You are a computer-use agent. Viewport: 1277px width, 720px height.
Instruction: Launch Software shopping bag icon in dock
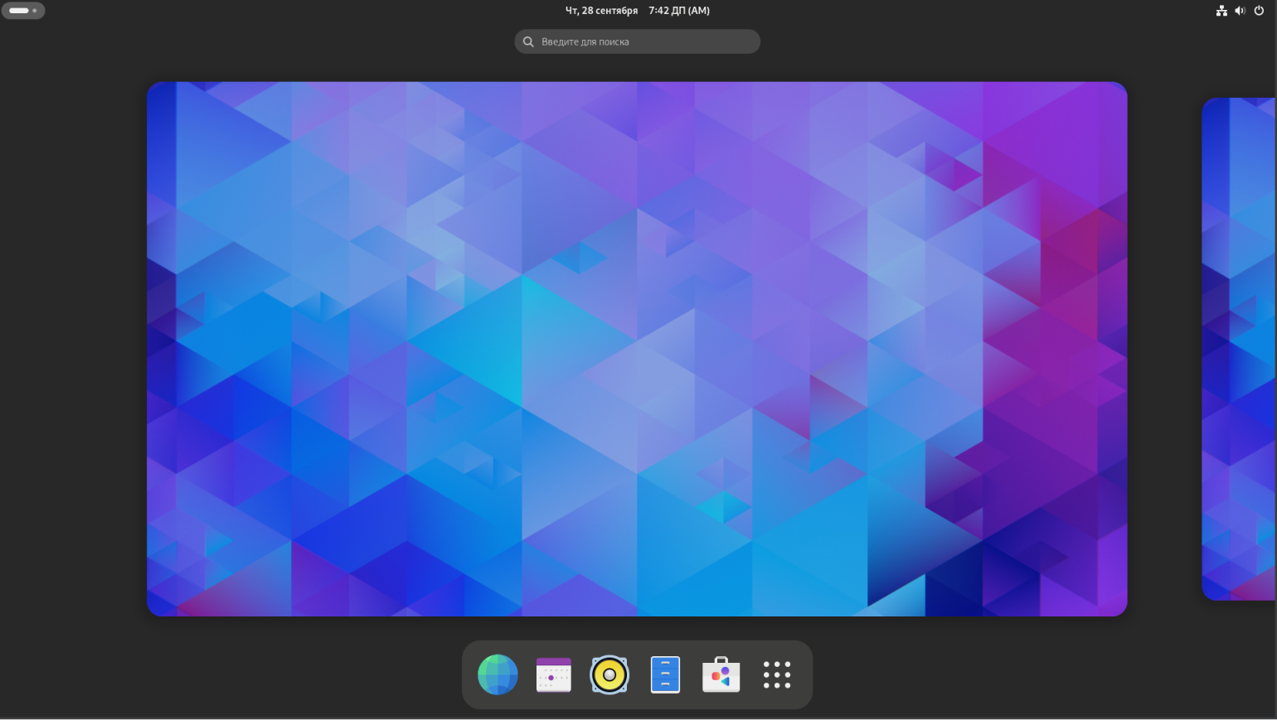[721, 674]
